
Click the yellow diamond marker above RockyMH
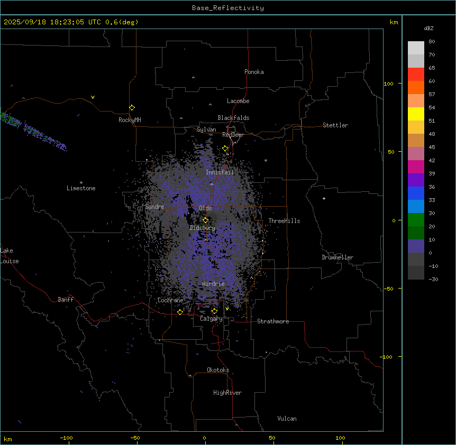tap(132, 107)
